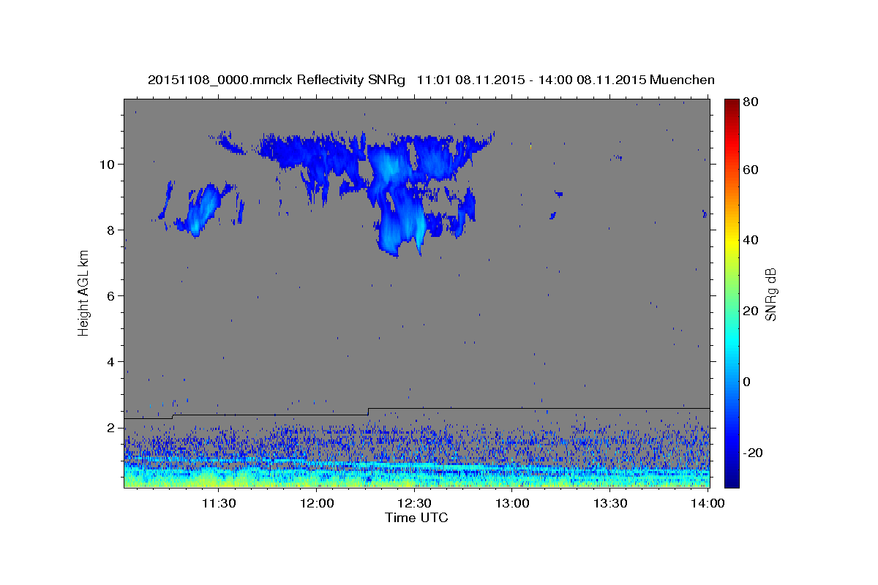Click the 'SNRg dB' colorbar label
The image size is (878, 585).
coord(770,293)
